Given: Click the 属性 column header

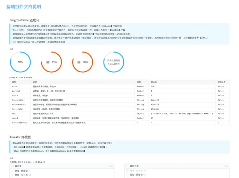Looking at the screenshot, I should pos(14,82).
